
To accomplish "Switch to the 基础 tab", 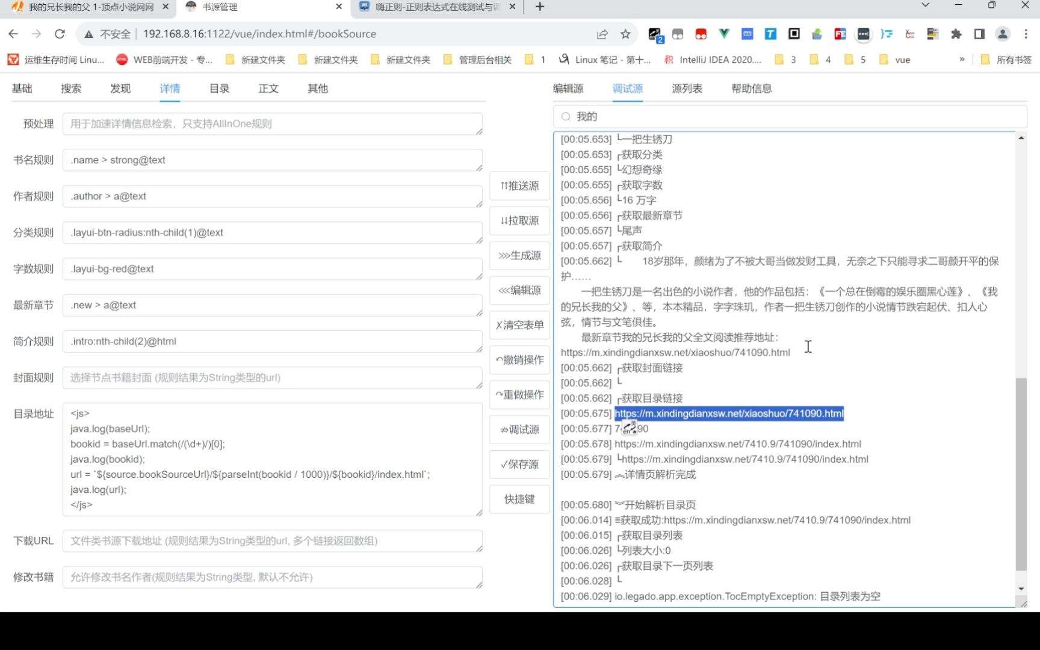I will 22,88.
